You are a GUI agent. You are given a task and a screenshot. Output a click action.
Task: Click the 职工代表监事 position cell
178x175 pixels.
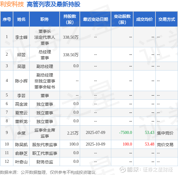point(44,153)
